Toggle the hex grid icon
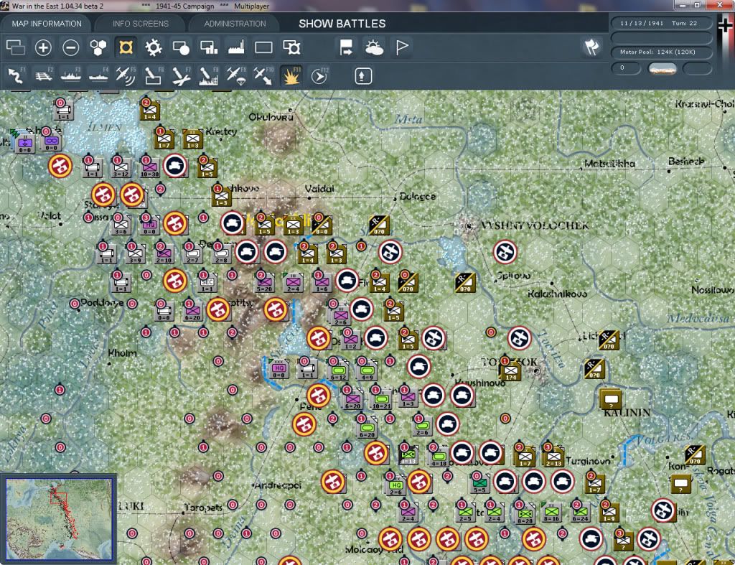This screenshot has width=735, height=565. pos(98,47)
